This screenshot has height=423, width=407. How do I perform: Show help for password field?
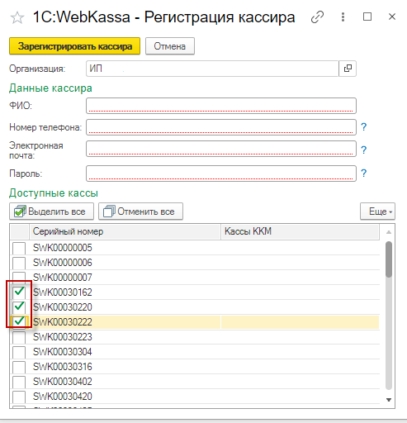click(364, 173)
